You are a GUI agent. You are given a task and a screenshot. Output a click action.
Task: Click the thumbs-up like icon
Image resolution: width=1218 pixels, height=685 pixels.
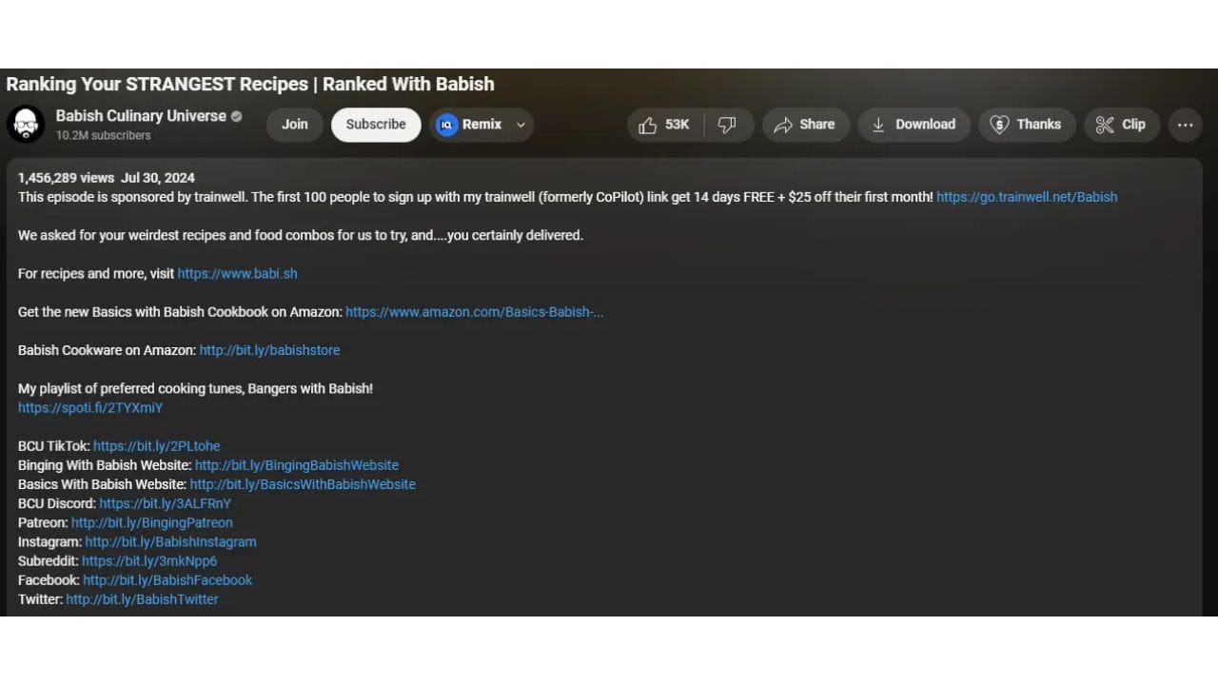click(648, 125)
